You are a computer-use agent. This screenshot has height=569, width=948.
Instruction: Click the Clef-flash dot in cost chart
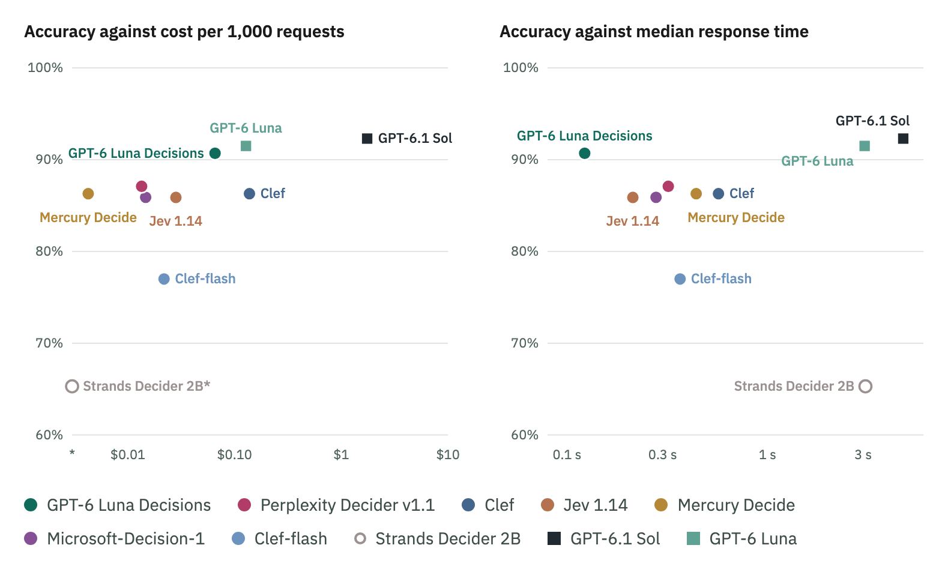click(x=164, y=279)
